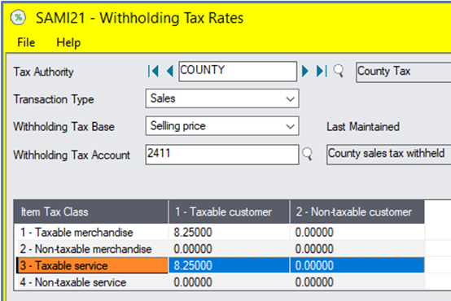Click the 1 - Taxable customer column header

click(229, 212)
